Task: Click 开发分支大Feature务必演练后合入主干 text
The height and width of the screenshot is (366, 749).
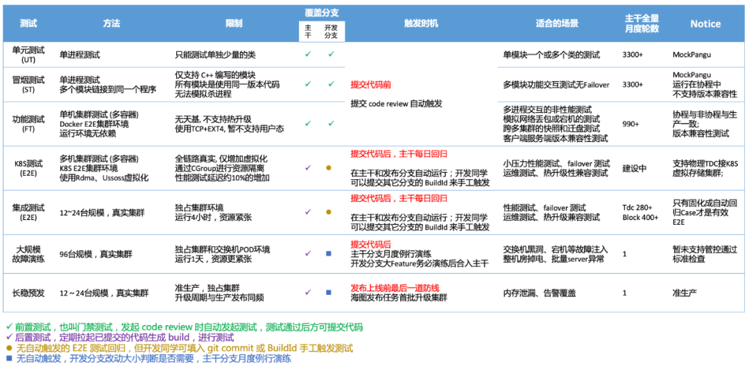Action: click(420, 264)
